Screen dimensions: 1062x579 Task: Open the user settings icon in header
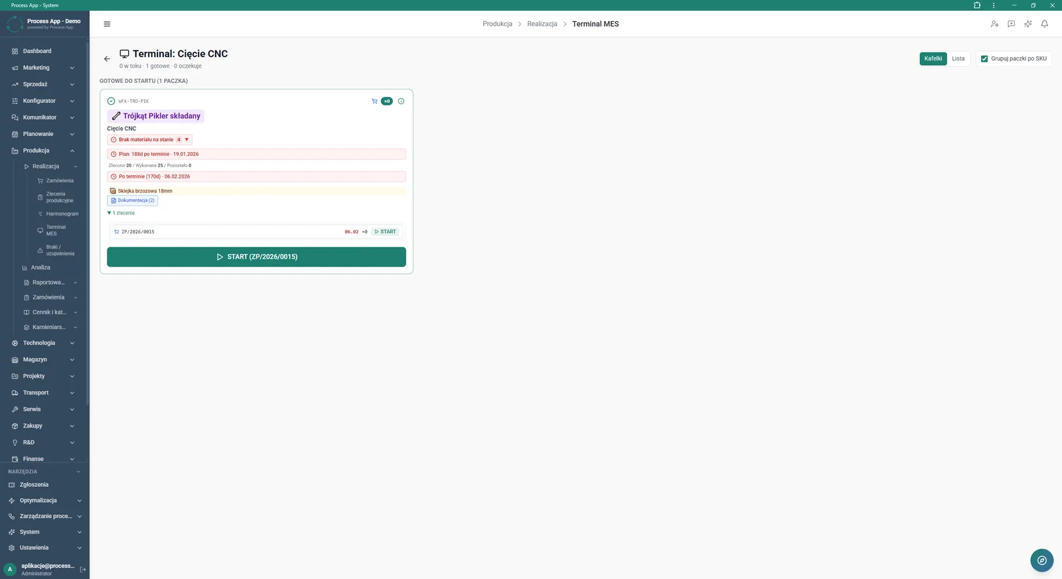(994, 24)
